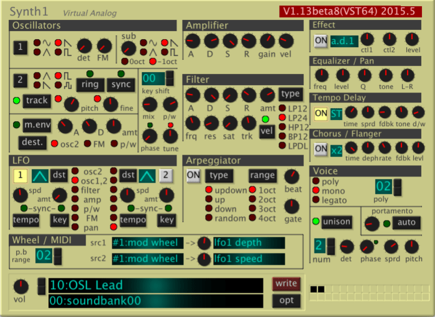Select legato voice mode

coord(316,200)
